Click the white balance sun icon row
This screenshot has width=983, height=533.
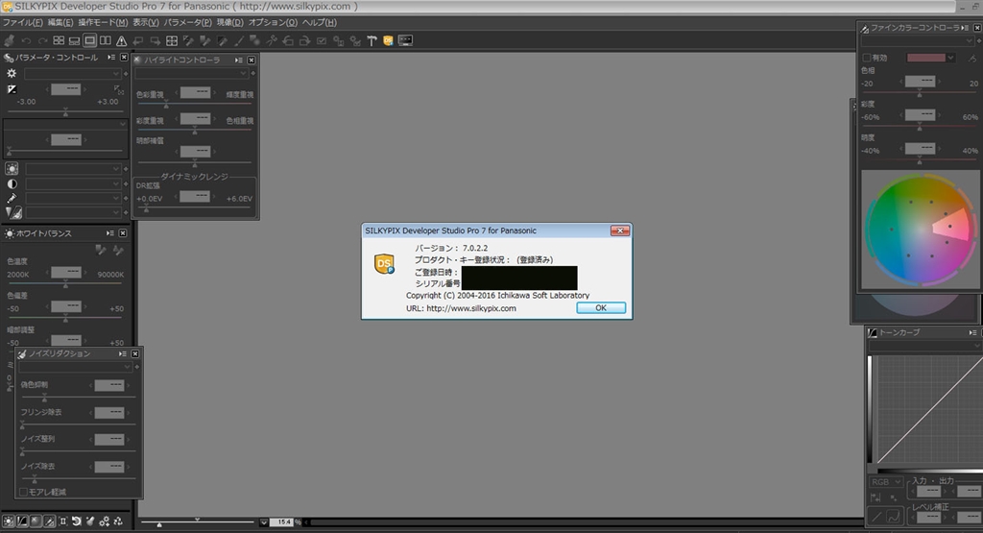[12, 169]
